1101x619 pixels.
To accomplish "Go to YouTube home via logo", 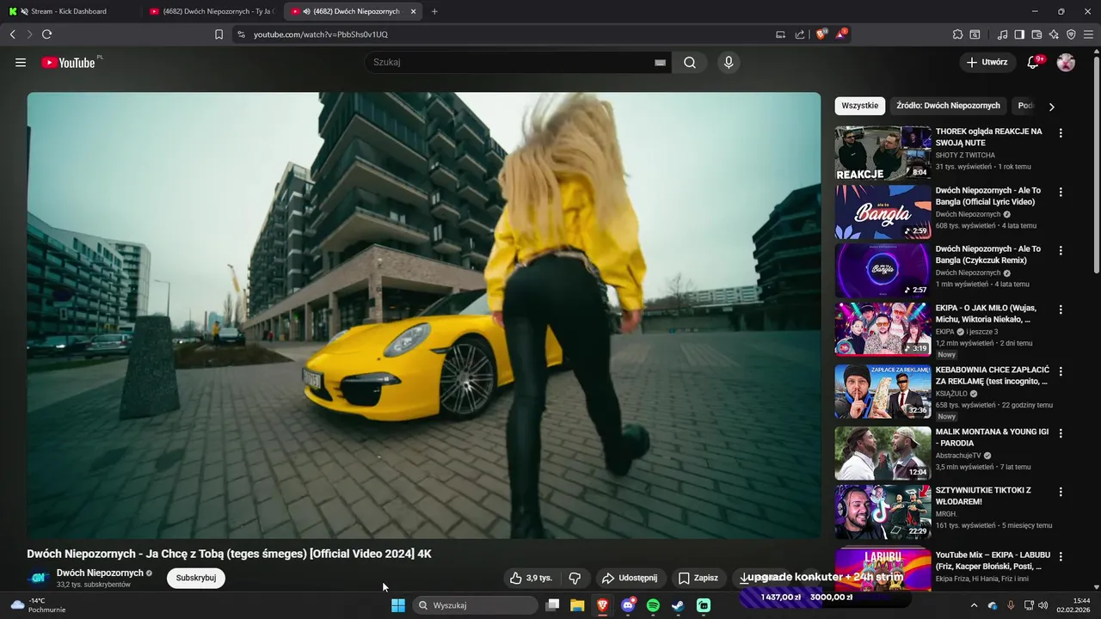I will click(68, 63).
